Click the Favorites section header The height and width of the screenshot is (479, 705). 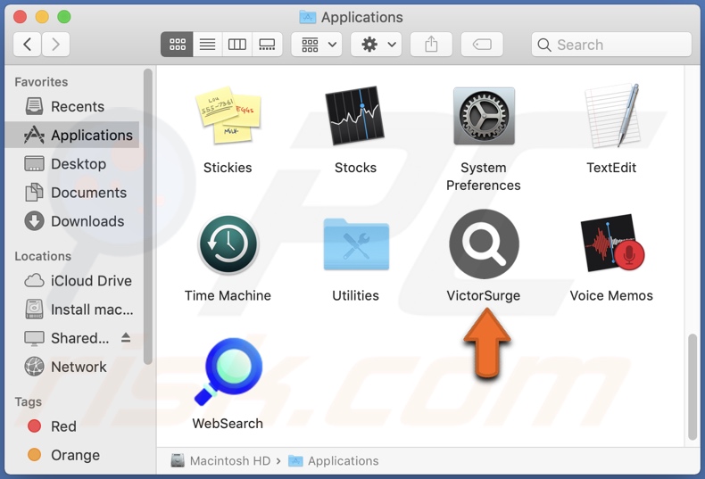tap(41, 82)
